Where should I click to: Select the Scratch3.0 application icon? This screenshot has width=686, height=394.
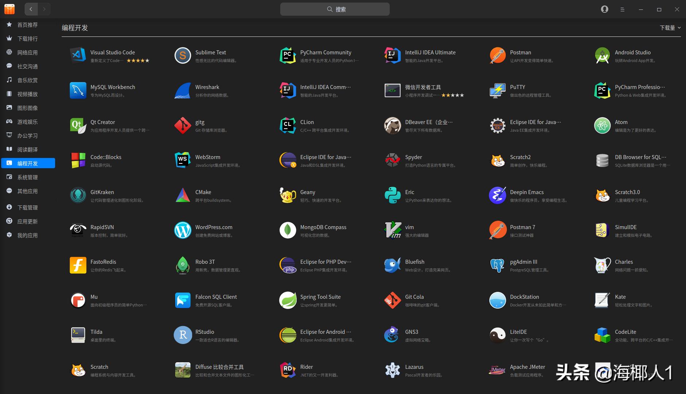[602, 195]
